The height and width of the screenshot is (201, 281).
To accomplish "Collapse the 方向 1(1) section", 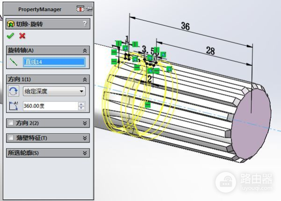I will 85,79.
